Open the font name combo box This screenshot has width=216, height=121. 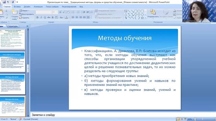(x=44, y=12)
